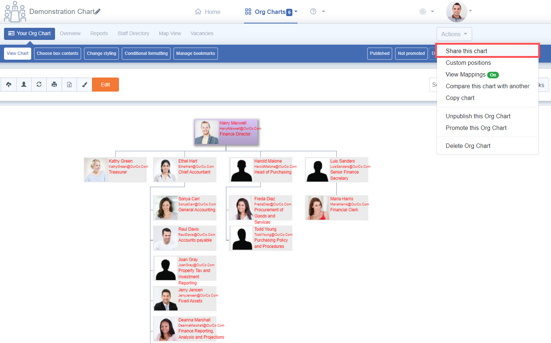Image resolution: width=551 pixels, height=343 pixels.
Task: Open styling with paintbrush icon
Action: coord(84,85)
